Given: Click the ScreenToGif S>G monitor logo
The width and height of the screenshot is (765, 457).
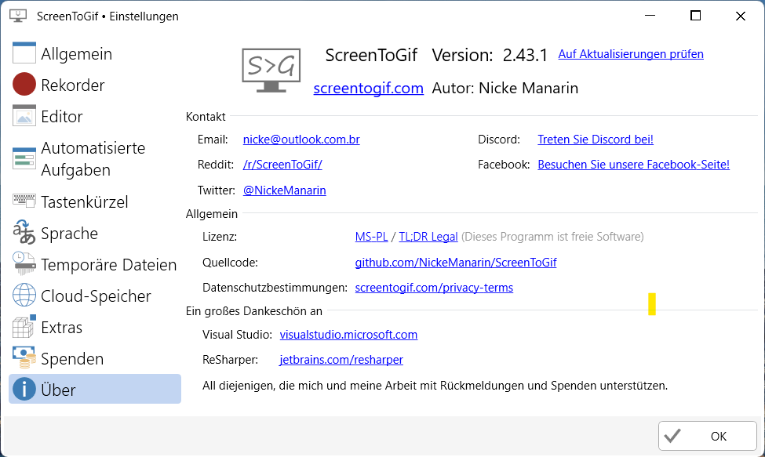Looking at the screenshot, I should (271, 71).
